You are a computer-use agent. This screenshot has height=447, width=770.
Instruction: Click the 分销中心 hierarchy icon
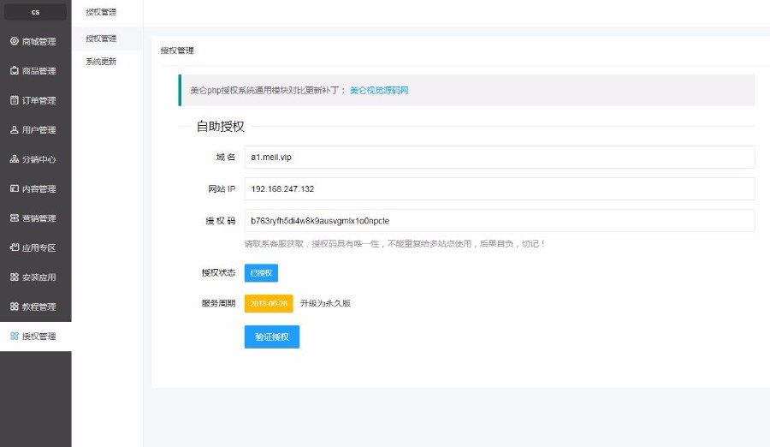[x=15, y=159]
